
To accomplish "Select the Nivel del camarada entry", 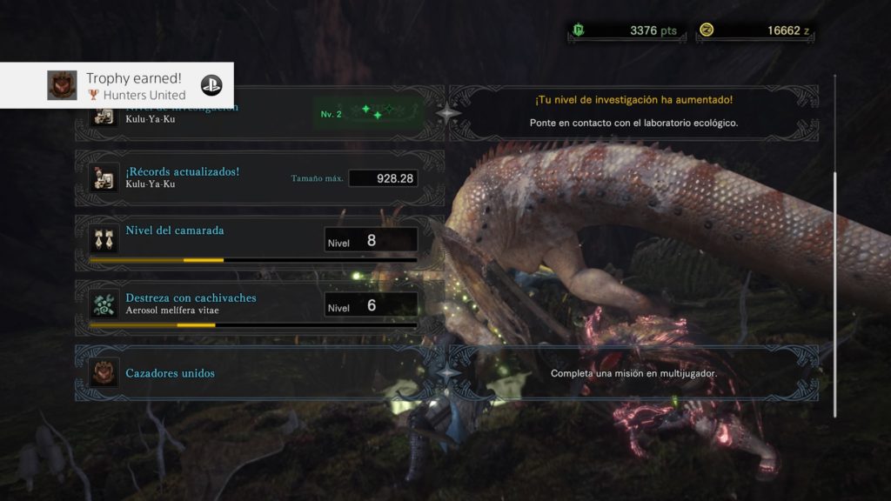I will pyautogui.click(x=259, y=243).
